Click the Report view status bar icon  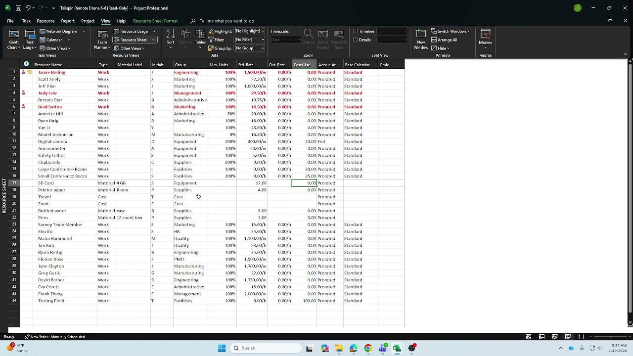[581, 337]
